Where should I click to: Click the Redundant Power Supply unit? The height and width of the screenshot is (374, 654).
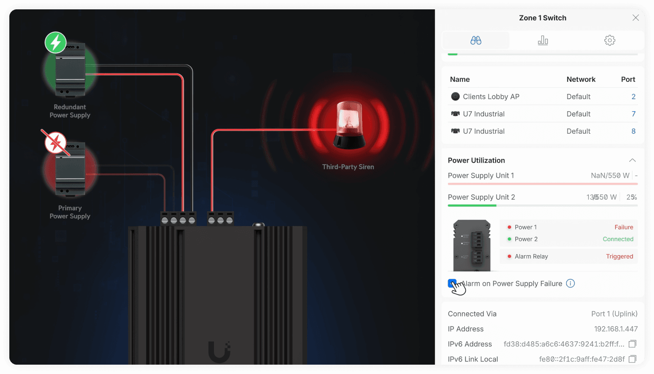pos(70,70)
